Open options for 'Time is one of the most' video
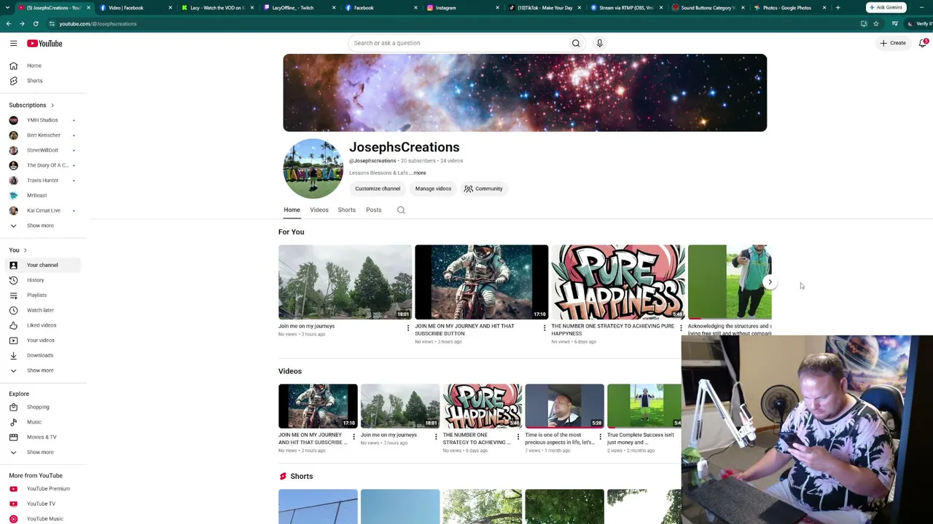 pyautogui.click(x=601, y=437)
